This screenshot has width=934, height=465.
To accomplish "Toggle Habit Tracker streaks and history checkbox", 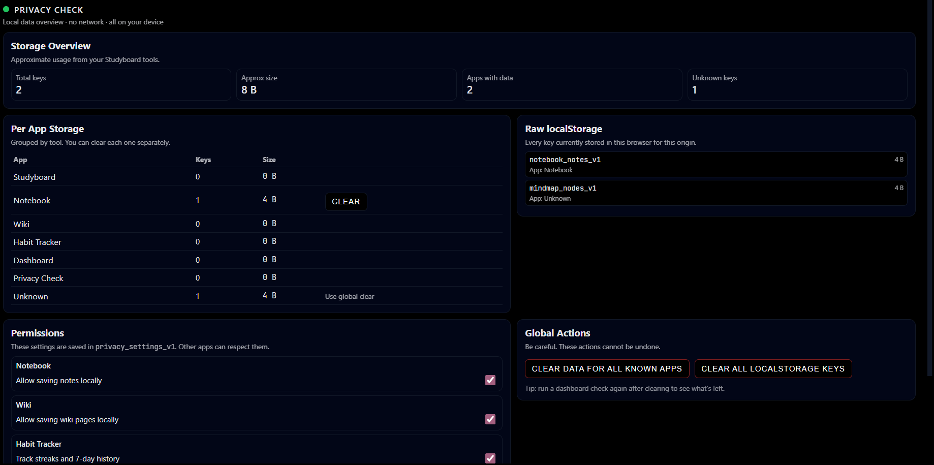I will pyautogui.click(x=490, y=458).
